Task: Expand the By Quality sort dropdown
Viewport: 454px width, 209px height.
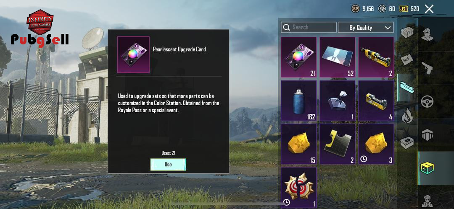Action: point(366,27)
